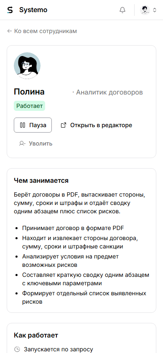Open Полина in the editor
Image resolution: width=163 pixels, height=353 pixels.
click(97, 125)
